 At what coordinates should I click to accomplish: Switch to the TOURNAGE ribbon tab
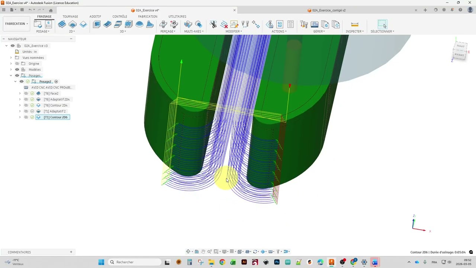70,16
